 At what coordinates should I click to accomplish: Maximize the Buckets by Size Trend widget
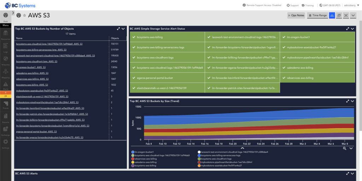(x=348, y=101)
